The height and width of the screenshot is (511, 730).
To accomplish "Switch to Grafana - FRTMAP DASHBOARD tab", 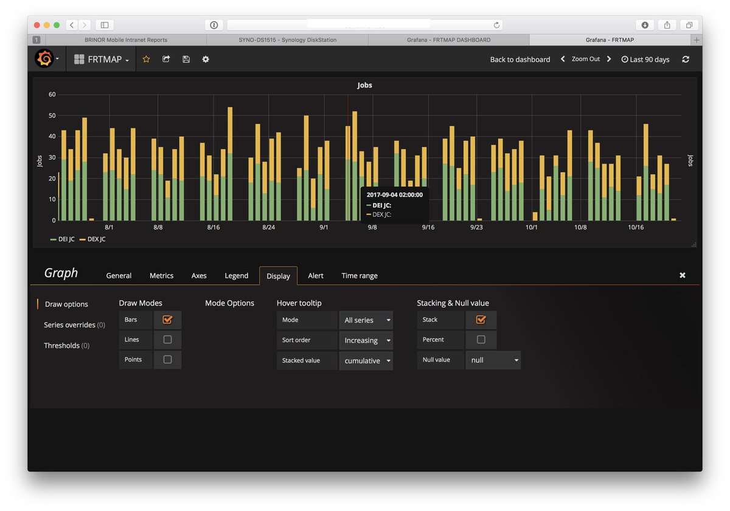I will point(448,39).
